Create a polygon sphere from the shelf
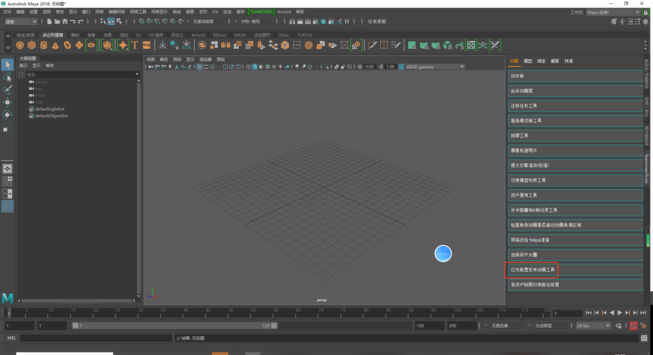 coord(20,45)
